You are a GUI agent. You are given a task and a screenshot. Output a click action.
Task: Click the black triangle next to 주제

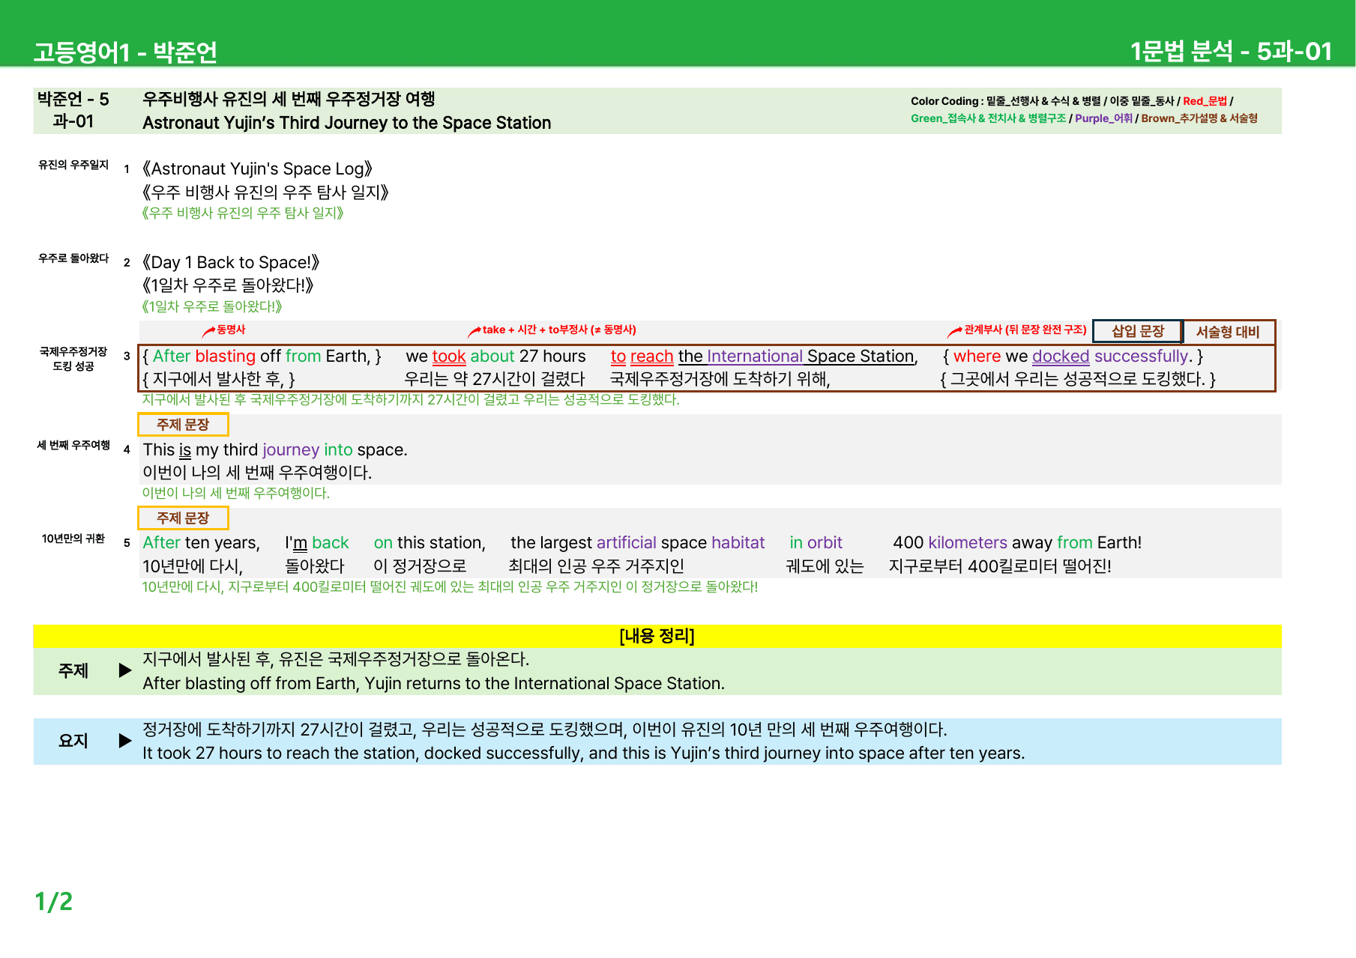(x=125, y=670)
